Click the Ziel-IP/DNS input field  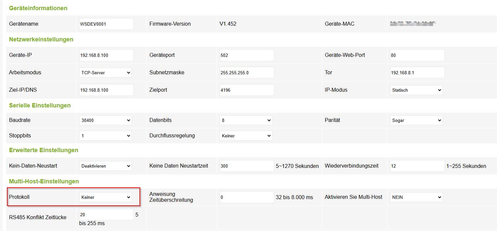point(106,90)
